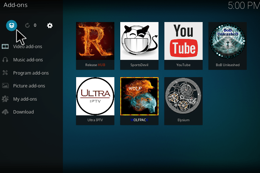Click the YouTube label under thumbnail
Viewport: 260px width, 173px height.
click(x=184, y=65)
